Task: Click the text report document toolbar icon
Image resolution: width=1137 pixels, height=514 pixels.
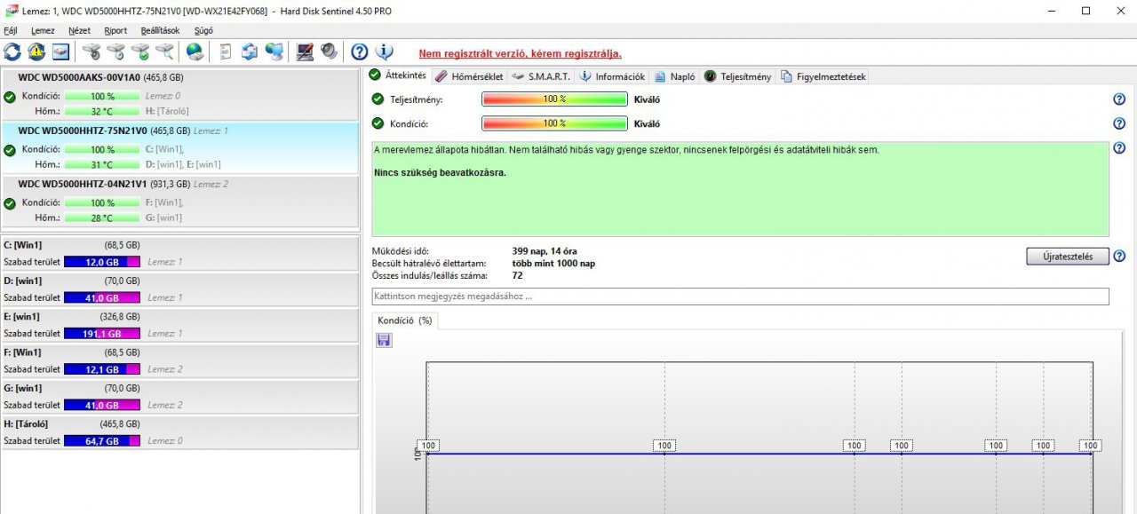Action: point(225,51)
